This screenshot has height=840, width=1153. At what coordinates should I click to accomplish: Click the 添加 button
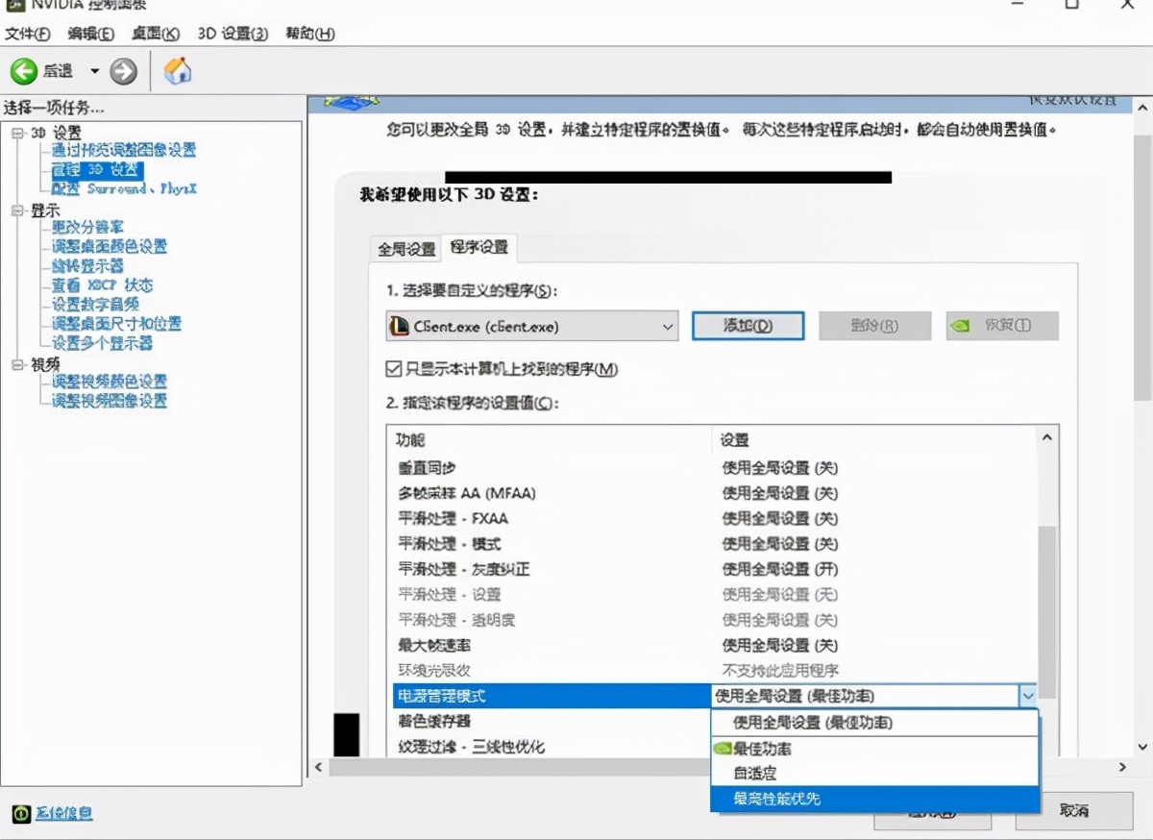748,325
